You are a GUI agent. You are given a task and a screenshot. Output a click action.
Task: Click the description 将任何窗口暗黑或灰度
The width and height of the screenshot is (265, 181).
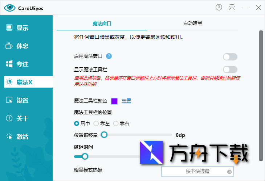(x=129, y=37)
